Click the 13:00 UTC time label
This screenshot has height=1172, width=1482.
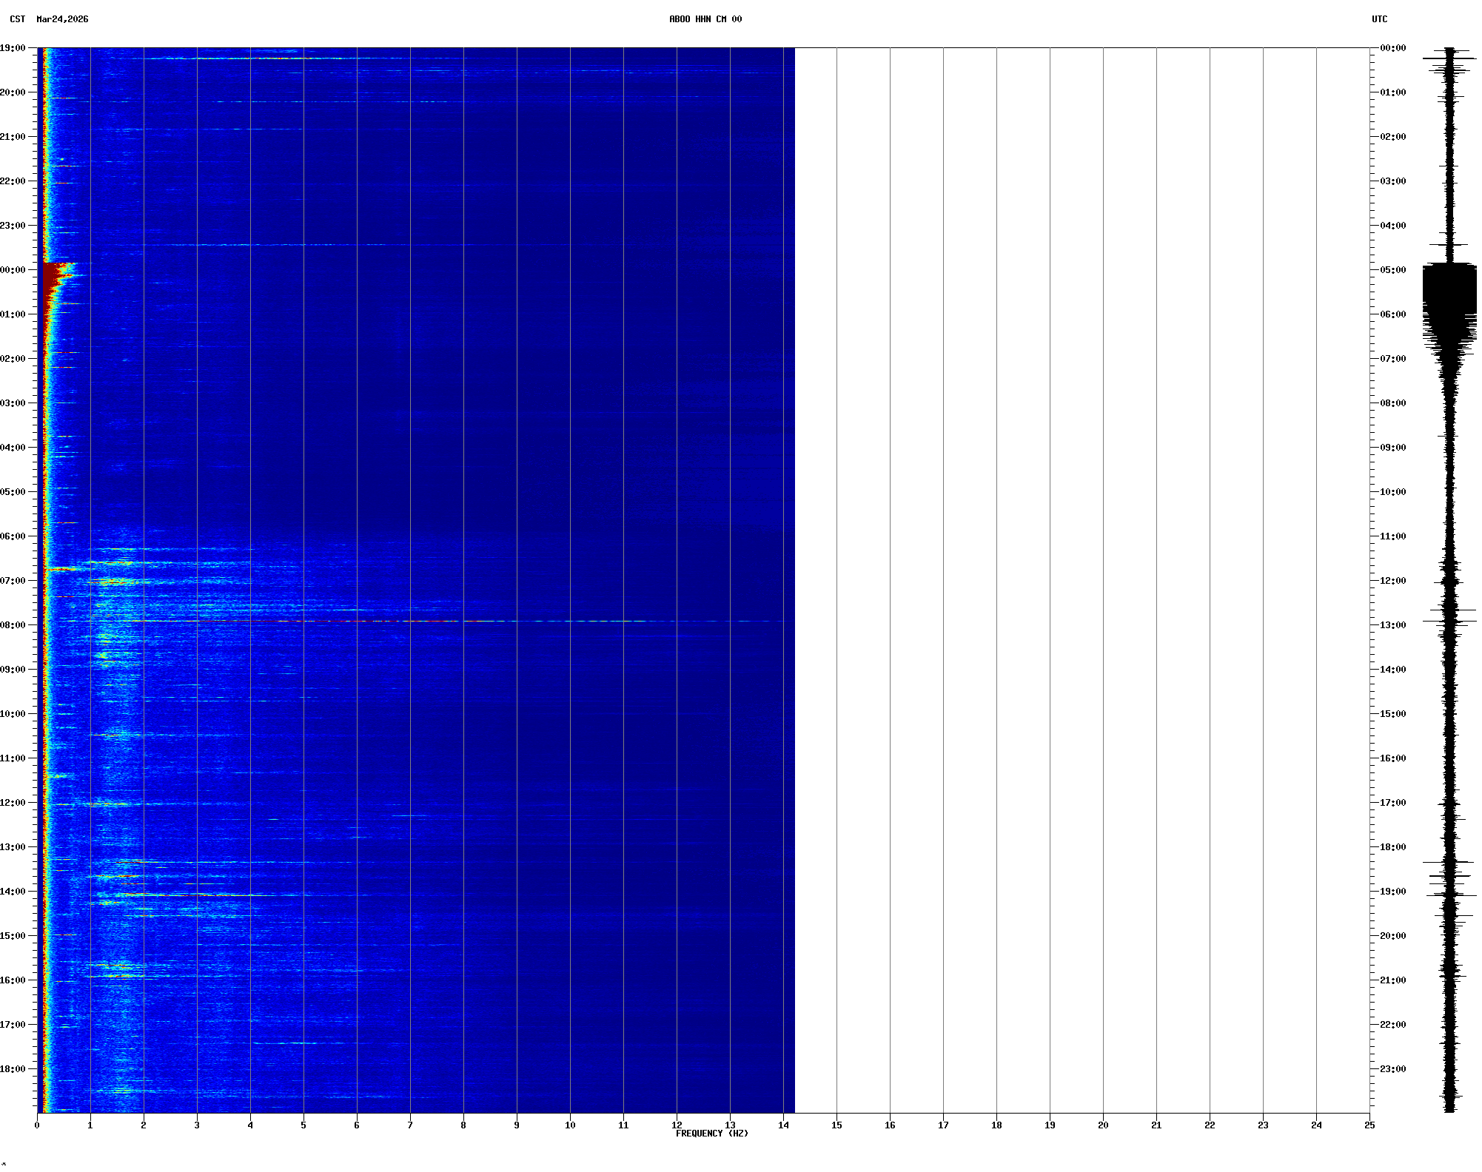coord(1392,625)
